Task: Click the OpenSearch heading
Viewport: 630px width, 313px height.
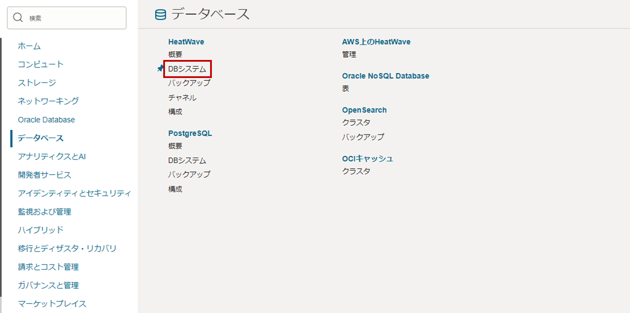Action: click(364, 110)
